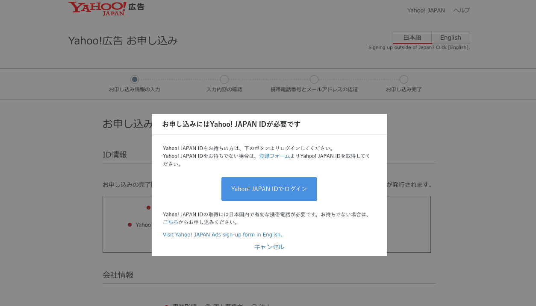Click the お申し込み情報の入力 step label

[134, 90]
